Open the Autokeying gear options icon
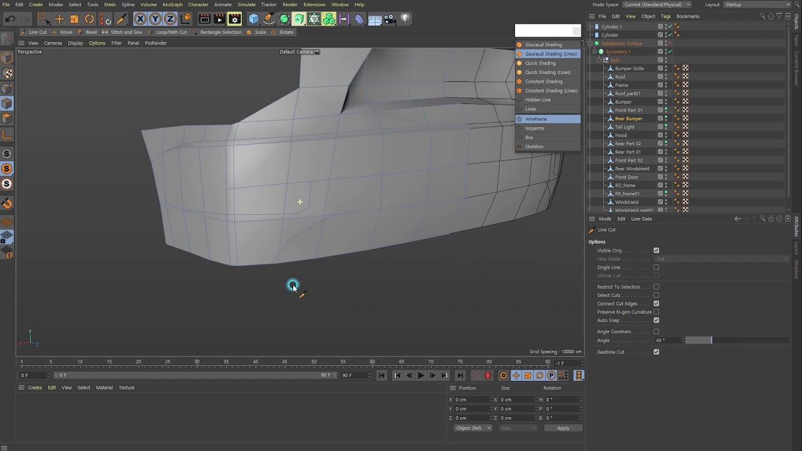802x451 pixels. (x=503, y=375)
